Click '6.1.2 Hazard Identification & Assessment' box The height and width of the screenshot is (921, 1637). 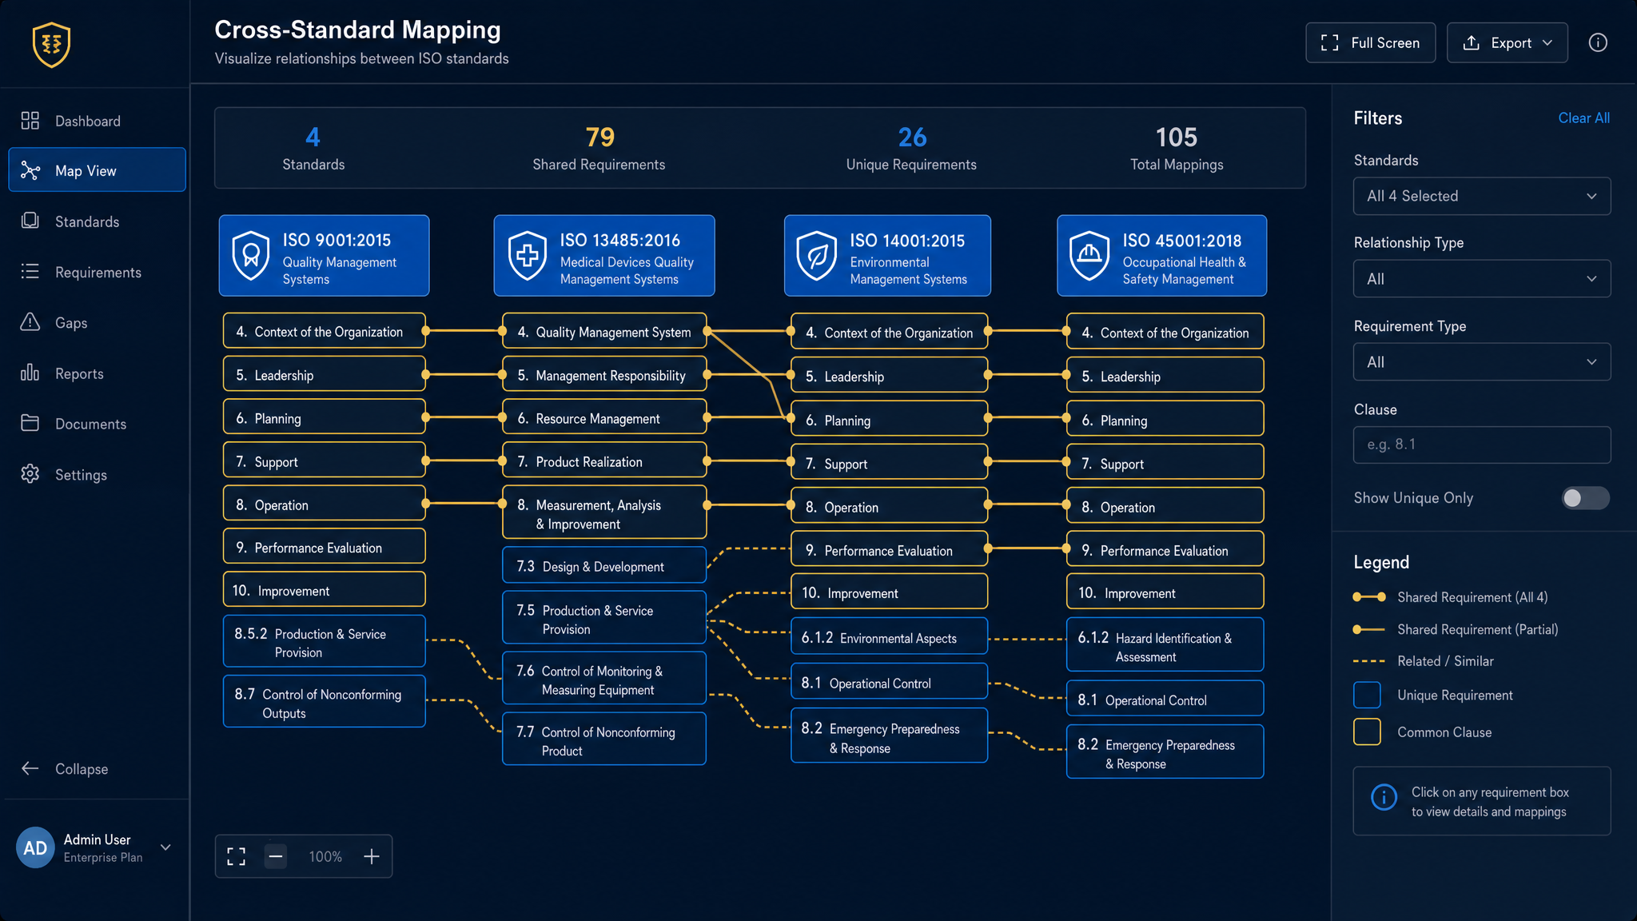tap(1165, 644)
